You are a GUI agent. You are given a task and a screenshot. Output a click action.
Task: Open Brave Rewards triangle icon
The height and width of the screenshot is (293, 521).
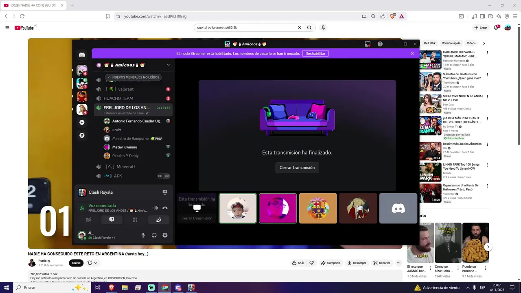coord(402,16)
